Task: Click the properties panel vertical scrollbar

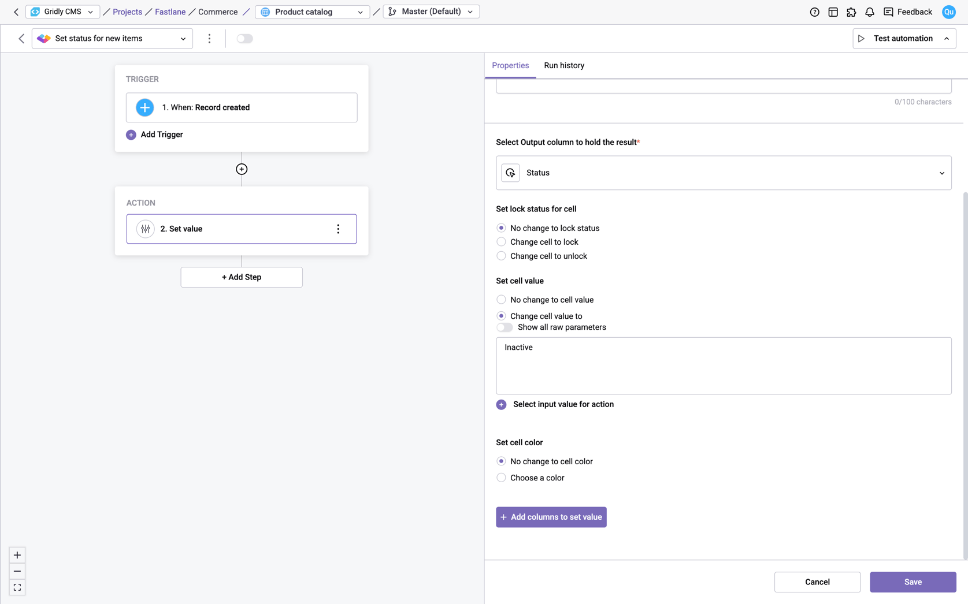Action: [965, 376]
